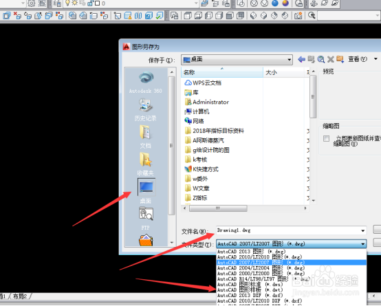
Task: Choose AutoCAD 图形标准 (*.dws) option
Action: pos(292,285)
